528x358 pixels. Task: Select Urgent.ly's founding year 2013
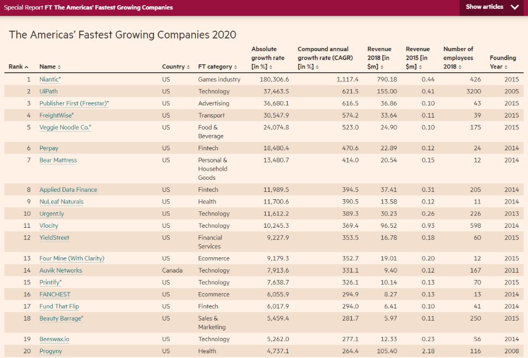click(512, 214)
